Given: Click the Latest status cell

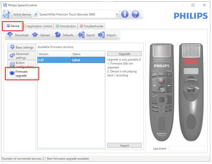Looking at the screenshot, I should 88,60.
